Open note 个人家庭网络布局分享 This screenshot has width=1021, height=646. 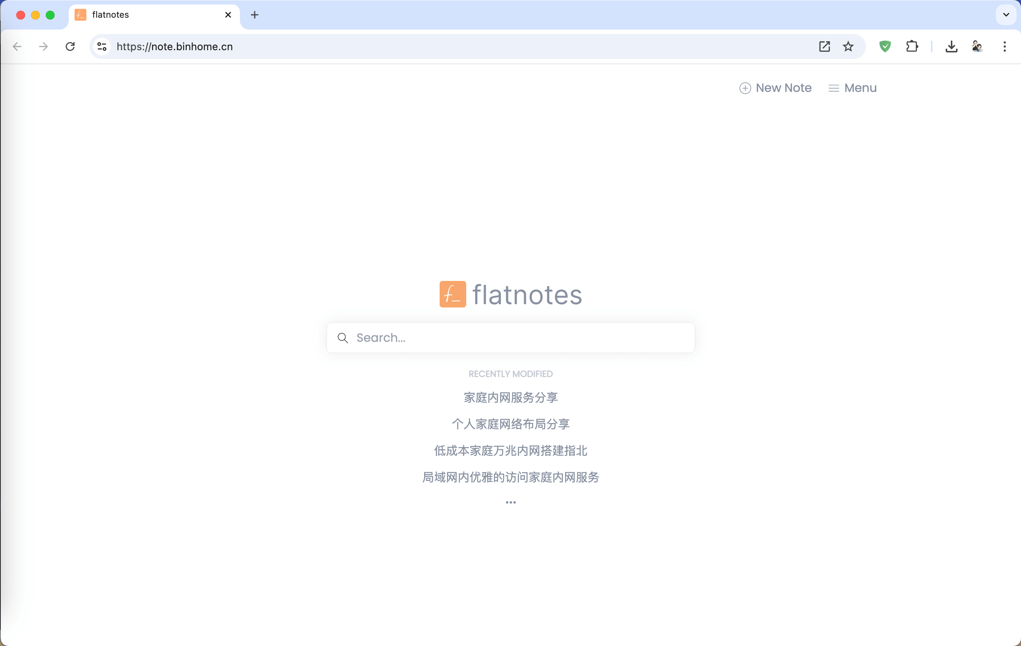coord(510,424)
